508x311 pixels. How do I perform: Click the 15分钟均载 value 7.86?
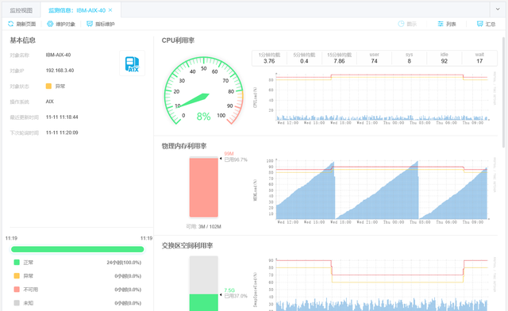coord(339,61)
